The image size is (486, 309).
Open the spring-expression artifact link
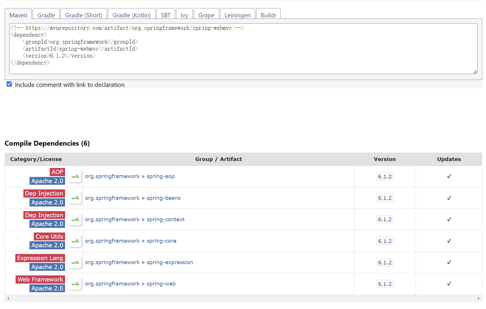click(170, 262)
